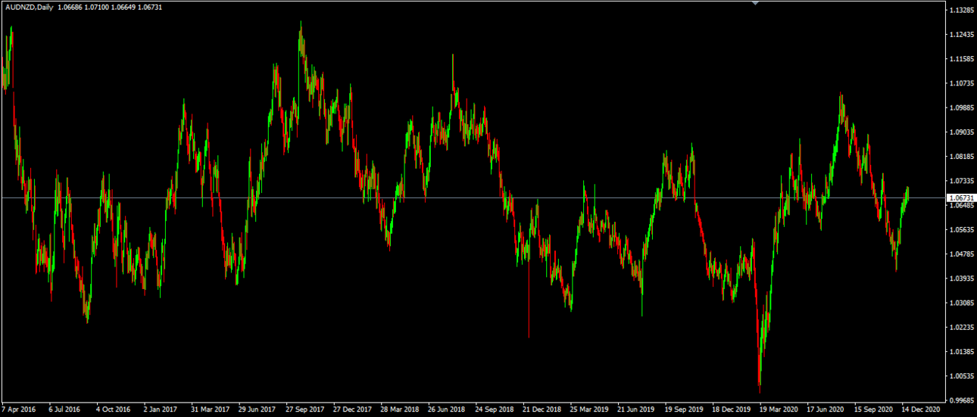Click the 24 Sep 2018 date label

click(x=495, y=409)
